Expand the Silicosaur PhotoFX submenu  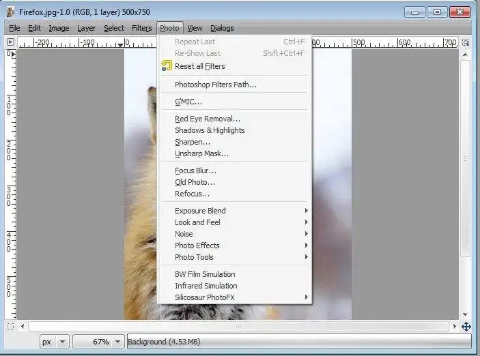(234, 297)
